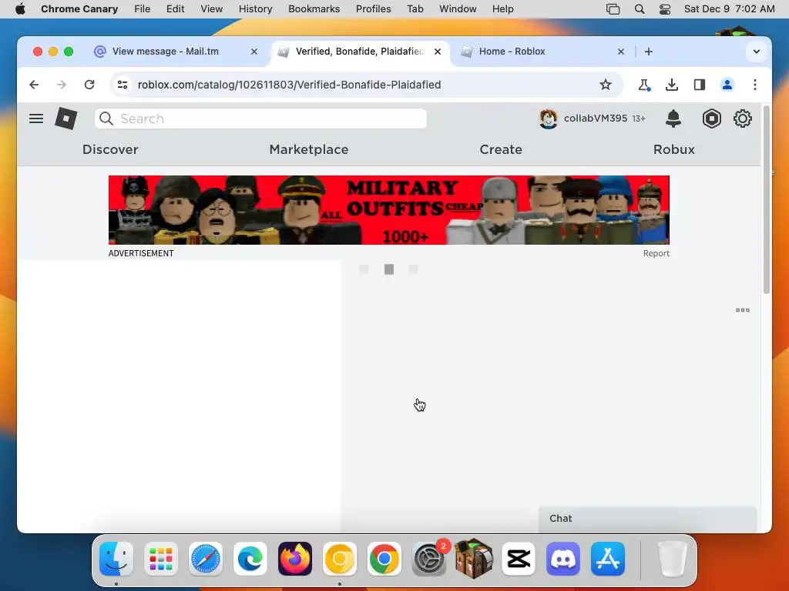Open Spotlight search in menu bar
The width and height of the screenshot is (789, 591).
640,8
